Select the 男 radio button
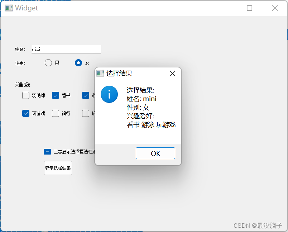288x232 pixels. [48, 63]
